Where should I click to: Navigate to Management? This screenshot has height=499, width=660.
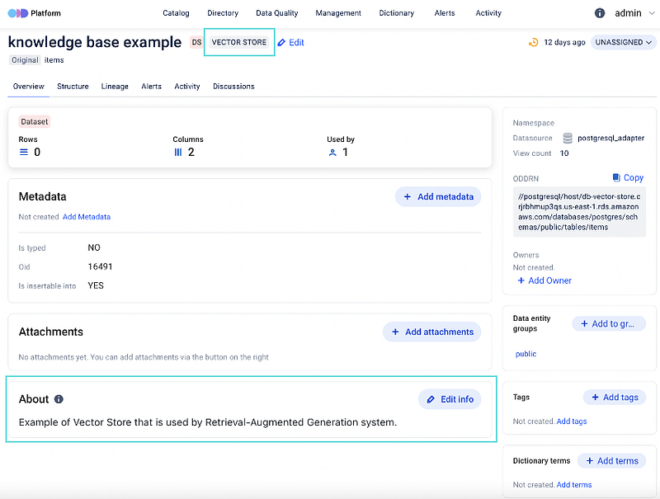click(x=338, y=13)
